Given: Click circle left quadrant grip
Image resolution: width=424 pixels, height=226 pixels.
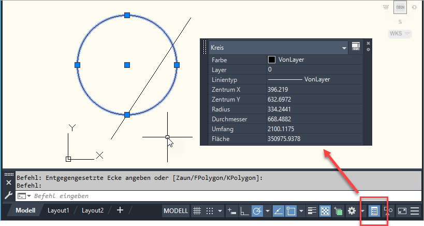Looking at the screenshot, I should [x=77, y=65].
